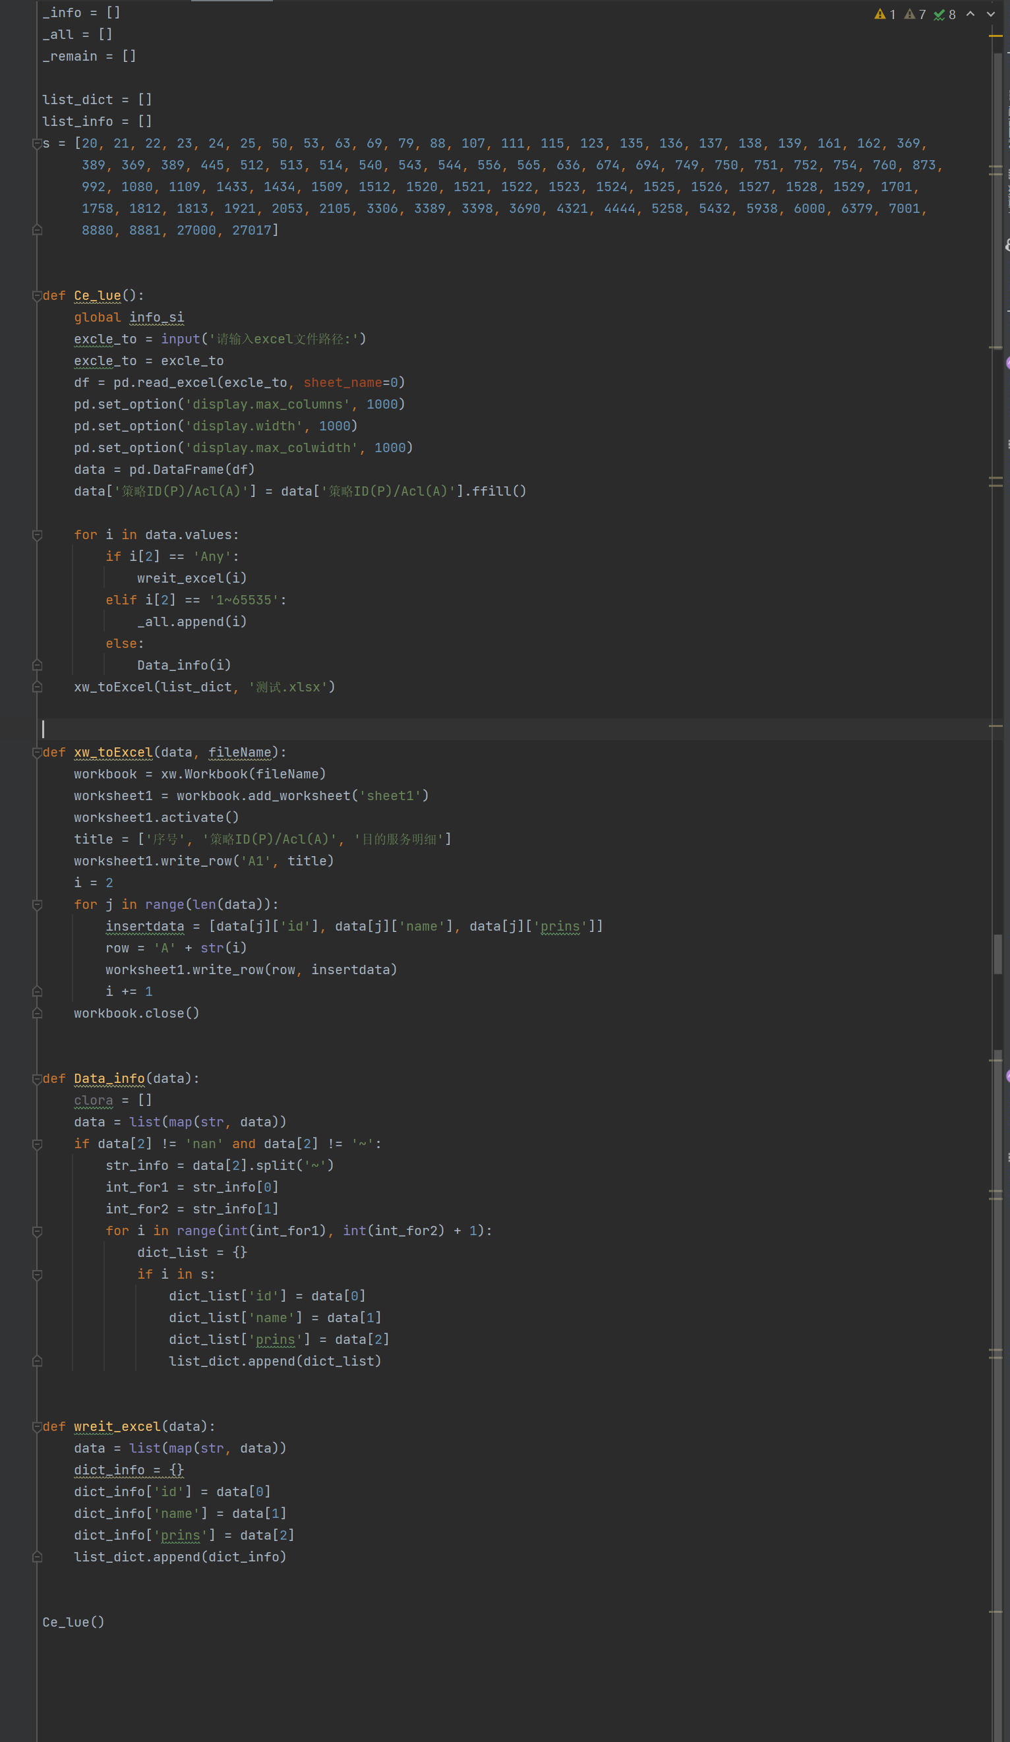Click 'fileName' parameter in xw_toExcel definition
Image resolution: width=1010 pixels, height=1742 pixels.
click(240, 753)
